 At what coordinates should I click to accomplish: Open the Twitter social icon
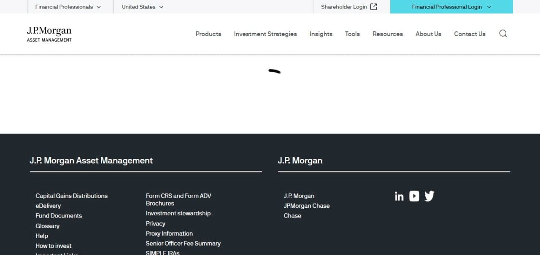click(429, 196)
